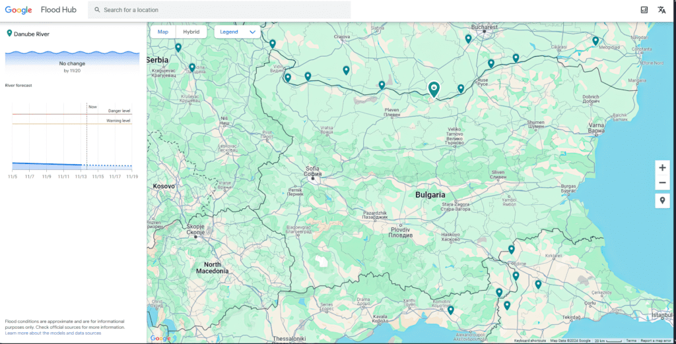
Task: Select the gauge pin beside Jagodina in Serbia
Action: point(192,68)
